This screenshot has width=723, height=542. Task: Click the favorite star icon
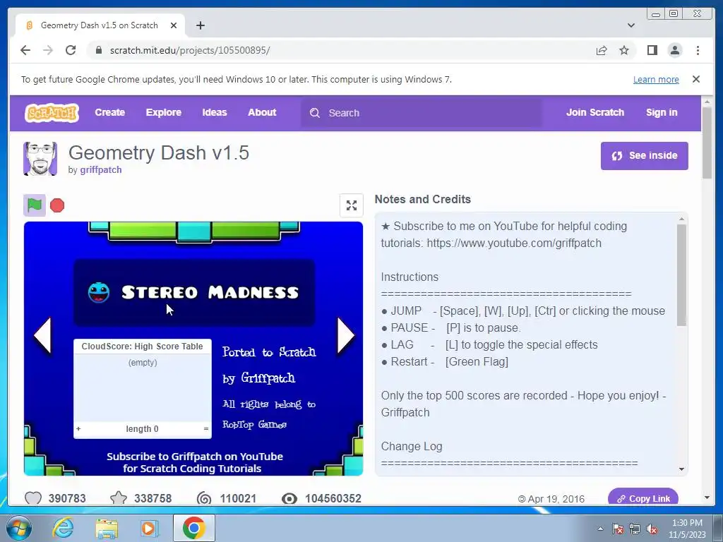(x=119, y=498)
